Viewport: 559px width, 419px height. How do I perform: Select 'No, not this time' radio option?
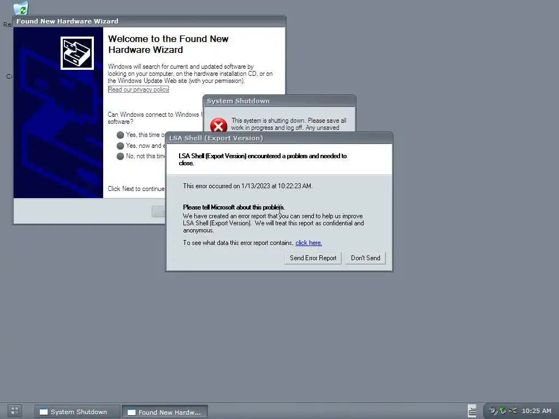click(x=120, y=156)
